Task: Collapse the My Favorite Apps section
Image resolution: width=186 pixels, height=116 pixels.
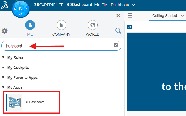Action: [x=3, y=78]
